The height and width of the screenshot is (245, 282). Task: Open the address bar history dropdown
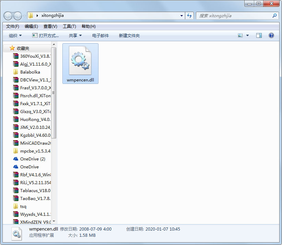tap(181, 15)
